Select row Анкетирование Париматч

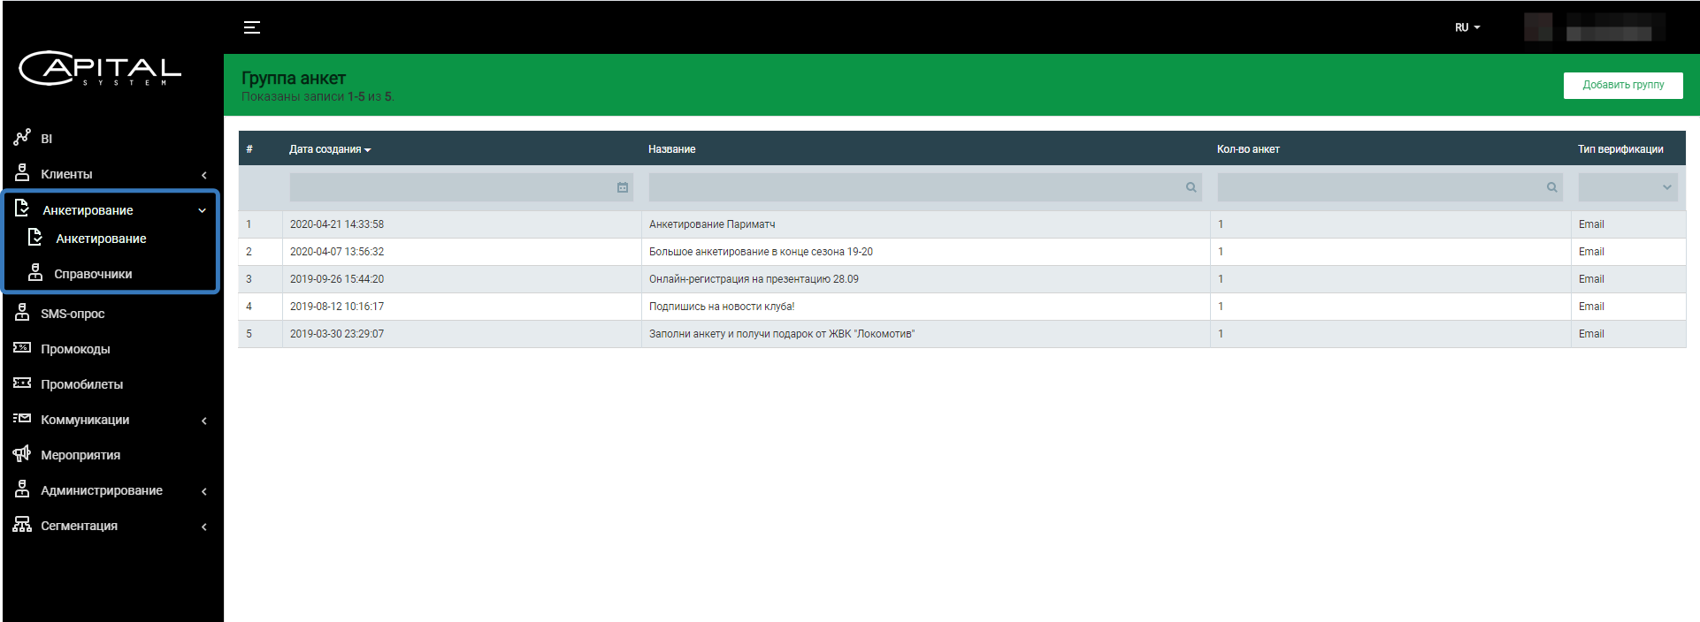coord(962,224)
